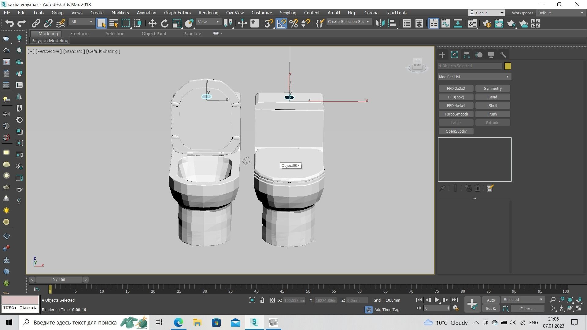Open the Material Editor icon
Screen dimensions: 587x330
(472, 24)
